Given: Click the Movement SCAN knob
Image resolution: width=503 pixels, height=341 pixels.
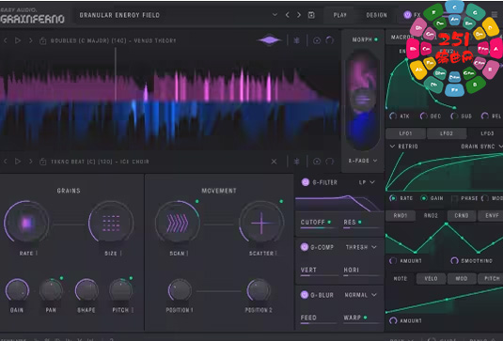Looking at the screenshot, I should click(x=177, y=223).
